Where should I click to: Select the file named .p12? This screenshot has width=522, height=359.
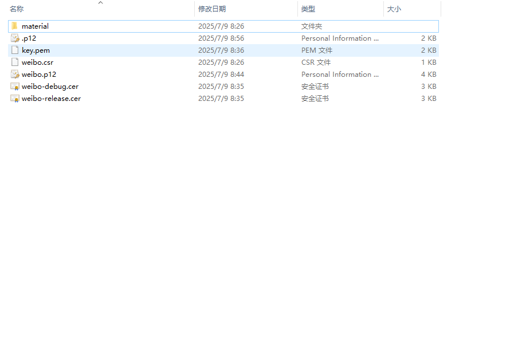(29, 38)
